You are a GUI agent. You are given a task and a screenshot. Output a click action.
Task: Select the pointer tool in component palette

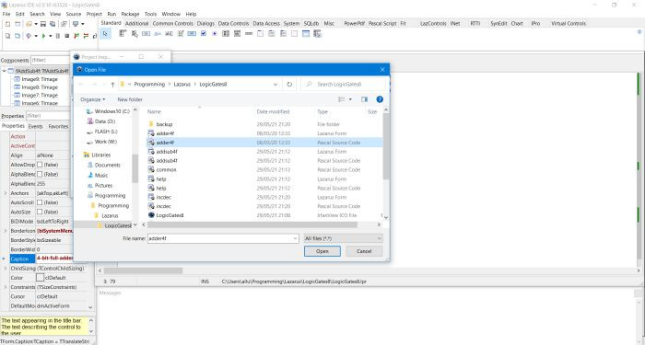coord(105,34)
